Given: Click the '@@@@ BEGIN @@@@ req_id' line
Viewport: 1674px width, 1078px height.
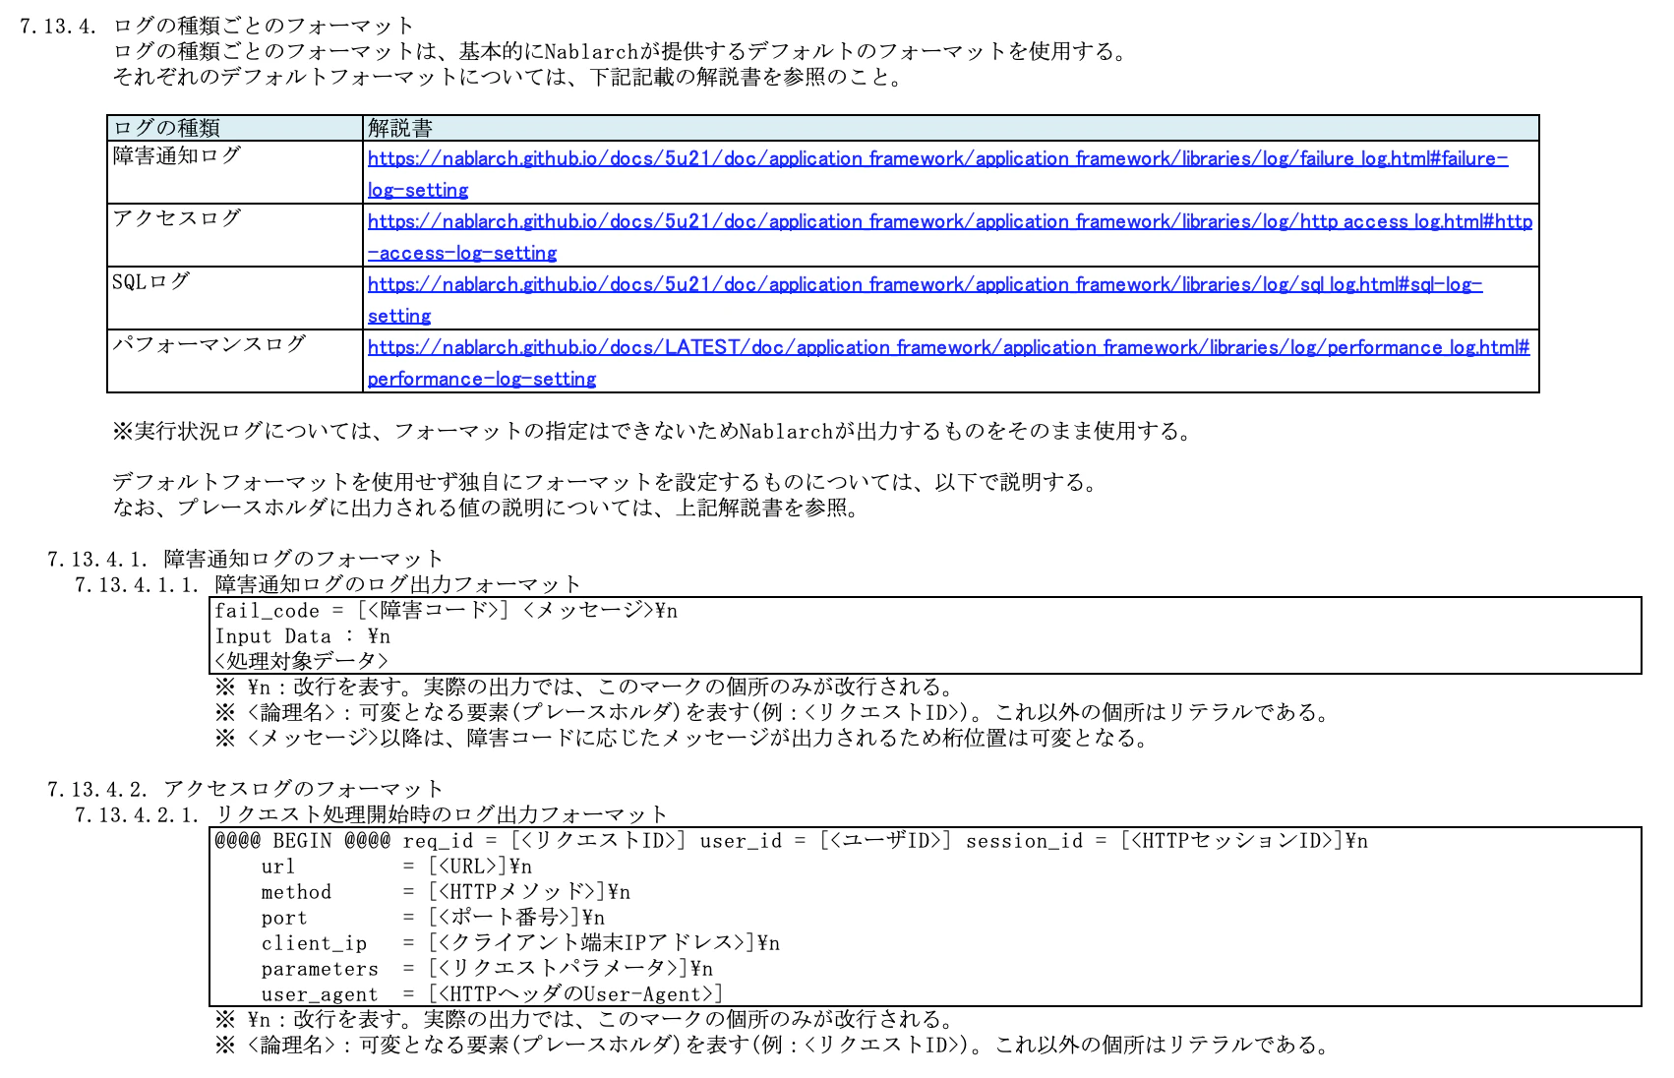Looking at the screenshot, I should pyautogui.click(x=791, y=841).
